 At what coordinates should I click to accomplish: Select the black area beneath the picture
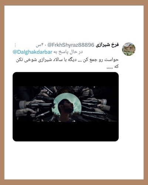point(65,131)
